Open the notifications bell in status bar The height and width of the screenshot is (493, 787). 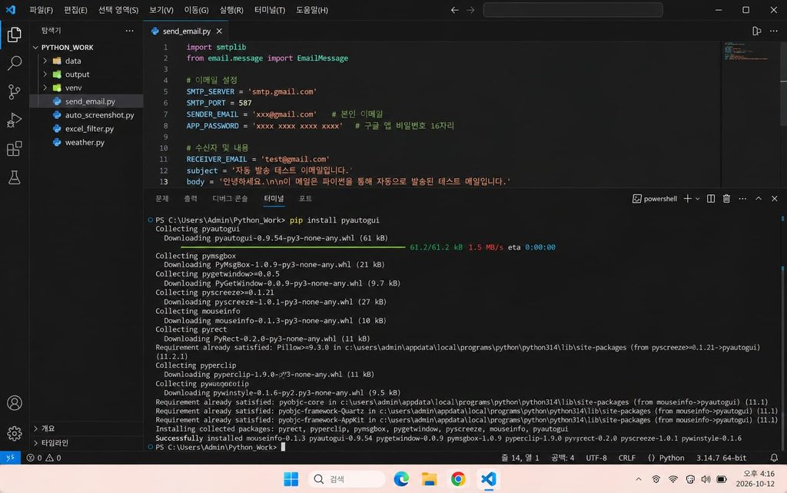(x=774, y=458)
